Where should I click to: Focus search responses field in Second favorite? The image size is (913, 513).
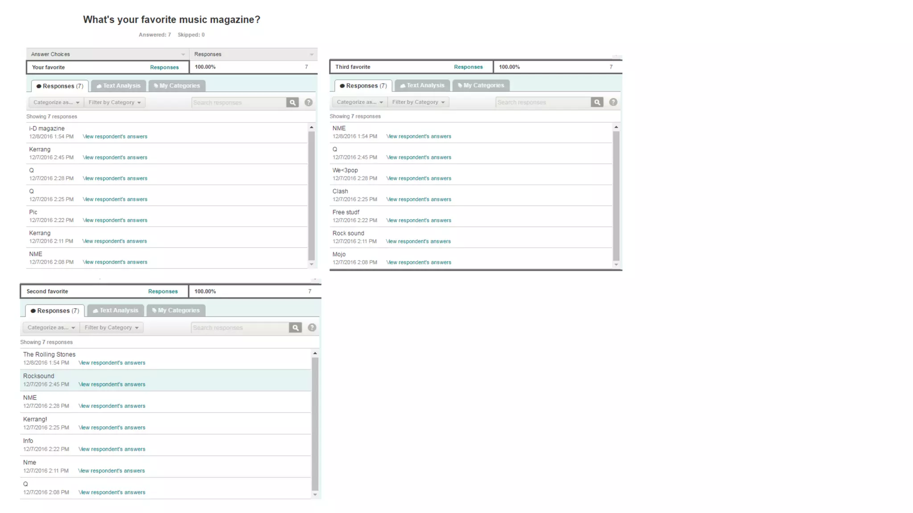point(240,328)
